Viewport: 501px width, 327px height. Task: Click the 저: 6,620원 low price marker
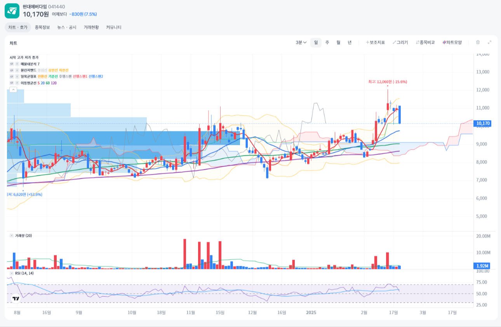(x=25, y=194)
